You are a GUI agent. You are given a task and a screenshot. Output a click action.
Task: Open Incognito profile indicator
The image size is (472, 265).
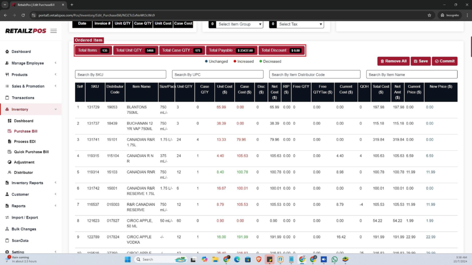pos(450,15)
